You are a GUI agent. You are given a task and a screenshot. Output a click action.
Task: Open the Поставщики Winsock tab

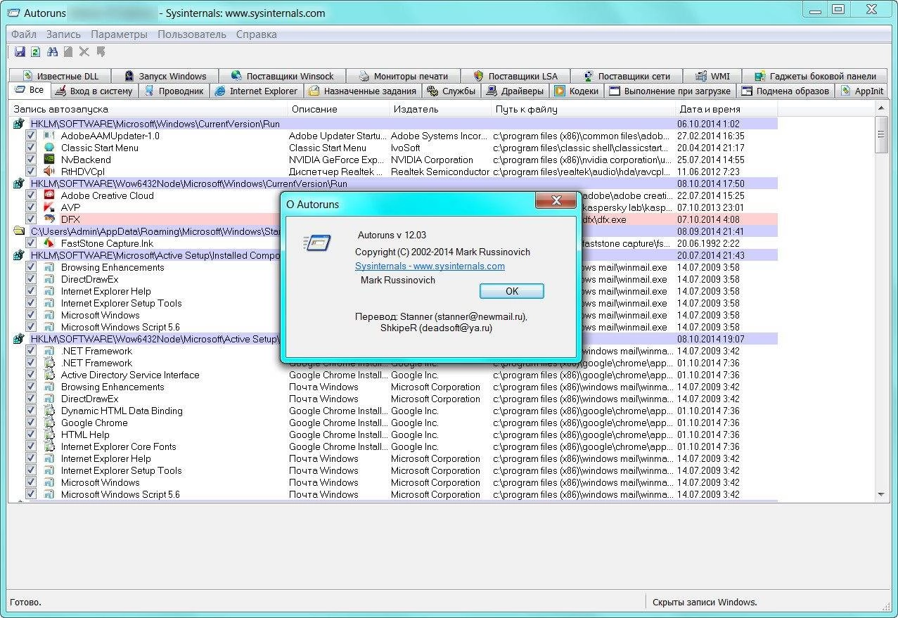point(282,76)
